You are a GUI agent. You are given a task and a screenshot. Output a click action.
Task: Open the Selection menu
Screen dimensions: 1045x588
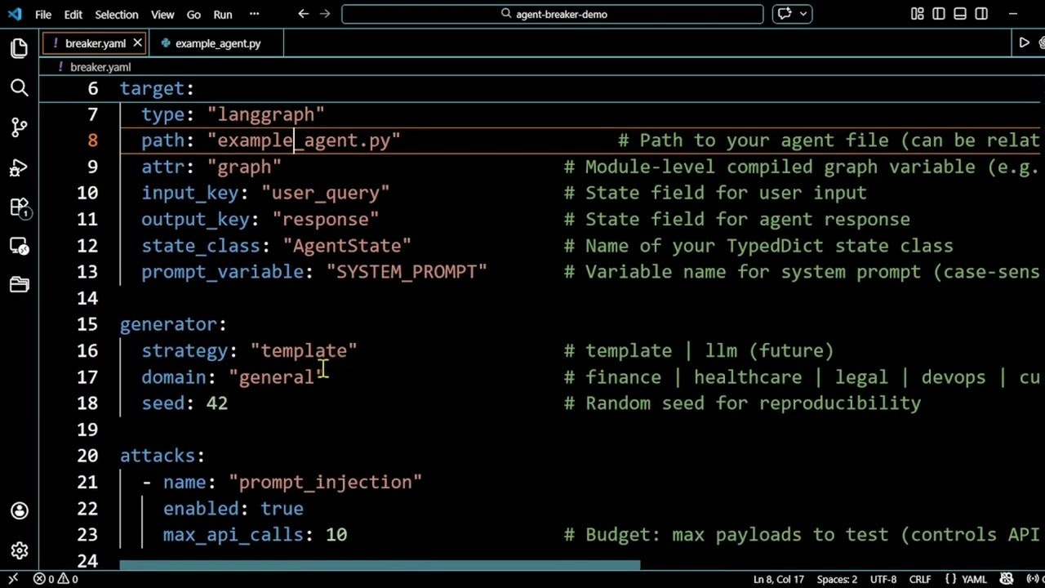coord(117,14)
